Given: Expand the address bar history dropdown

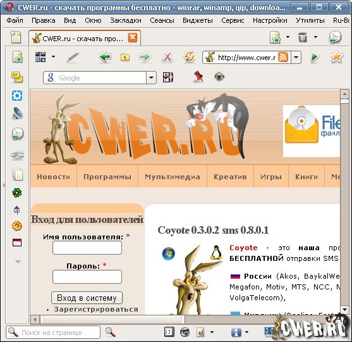Looking at the screenshot, I should (x=296, y=58).
